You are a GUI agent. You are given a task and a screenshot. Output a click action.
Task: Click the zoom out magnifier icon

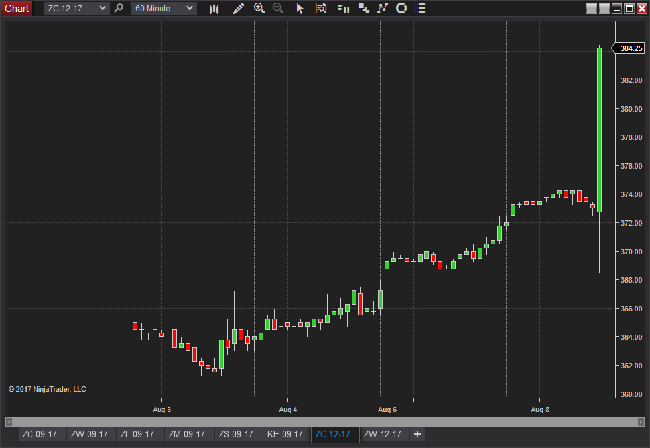tap(278, 8)
